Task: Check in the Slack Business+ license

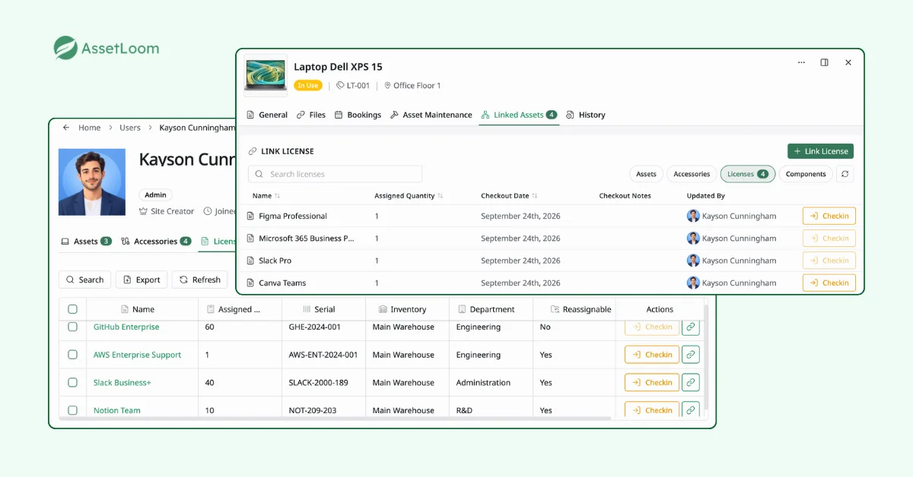Action: click(x=652, y=383)
